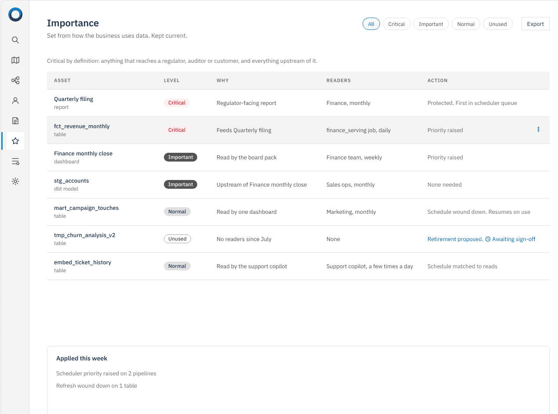Click 'Sales ops, monthly' readers cell

tap(351, 185)
